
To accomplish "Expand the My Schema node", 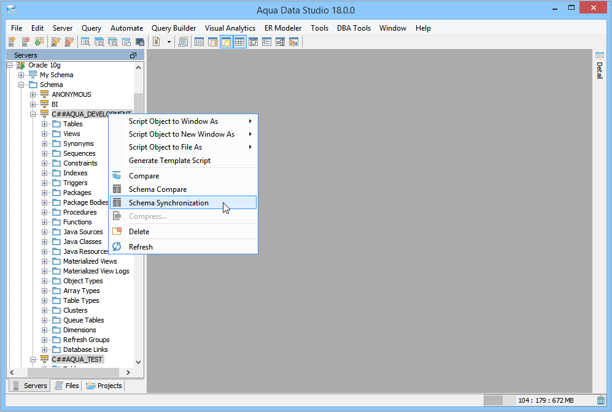I will (x=21, y=75).
